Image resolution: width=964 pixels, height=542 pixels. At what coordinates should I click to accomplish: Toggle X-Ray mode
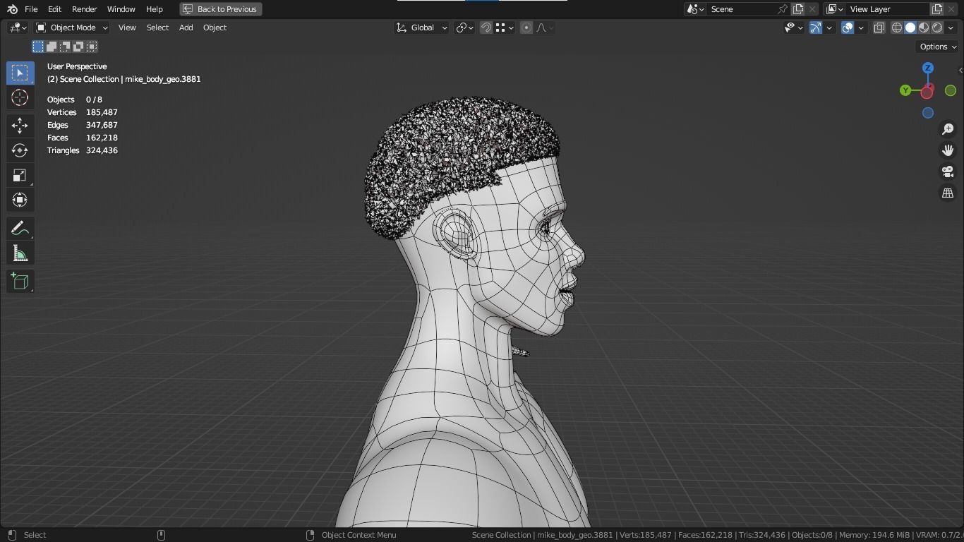(879, 28)
